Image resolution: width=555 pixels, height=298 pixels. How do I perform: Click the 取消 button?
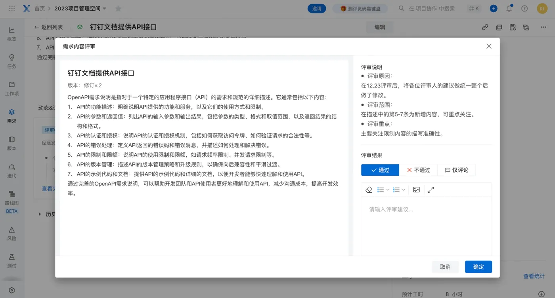[x=445, y=267]
